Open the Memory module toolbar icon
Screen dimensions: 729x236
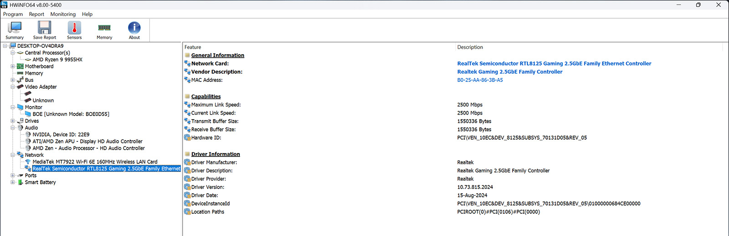(104, 28)
